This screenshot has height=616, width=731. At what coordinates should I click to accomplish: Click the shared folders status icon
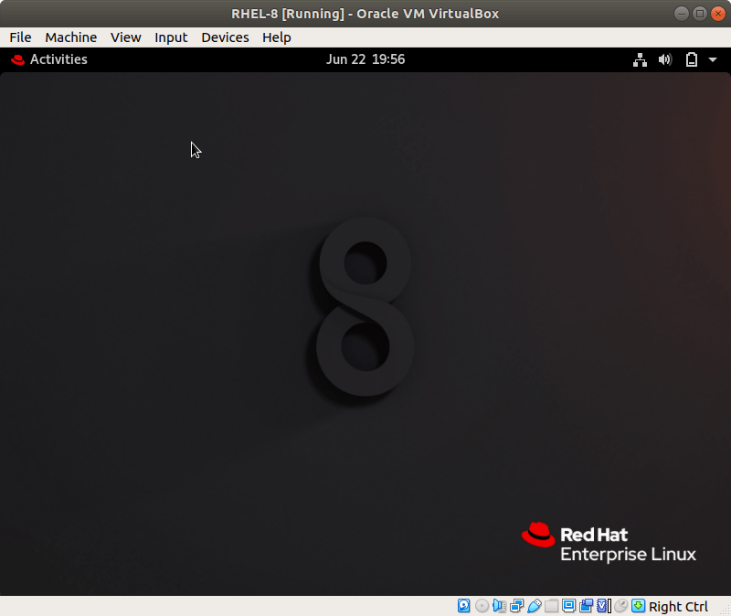pos(551,606)
